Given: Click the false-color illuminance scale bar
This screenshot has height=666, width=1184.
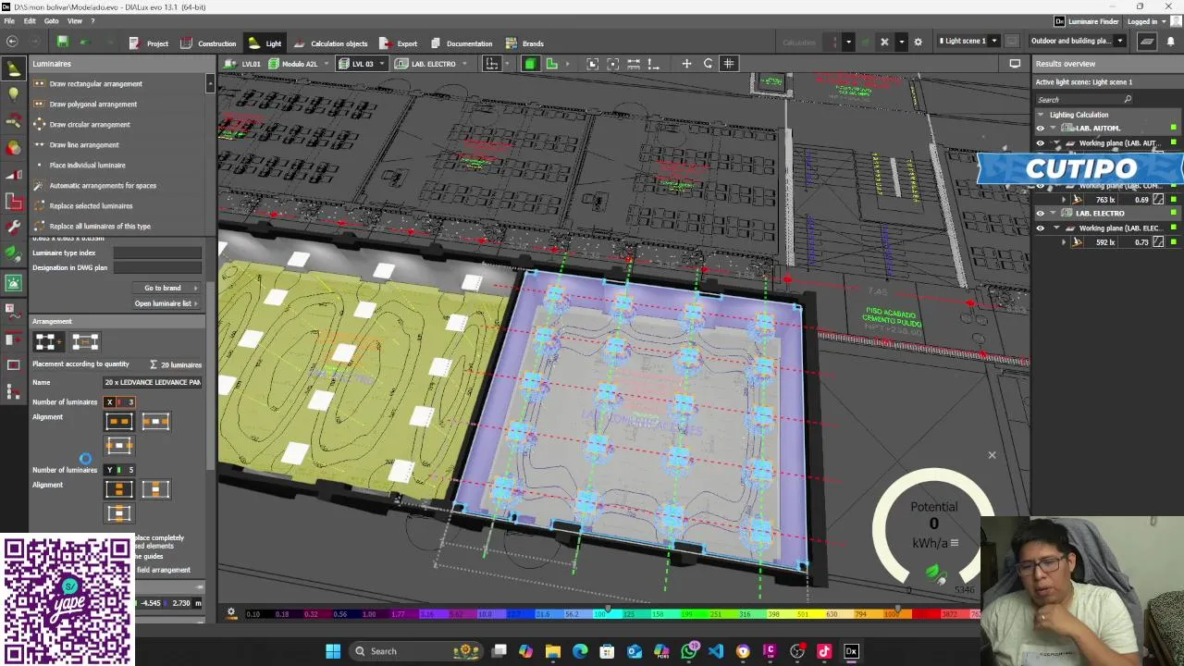Looking at the screenshot, I should 610,613.
